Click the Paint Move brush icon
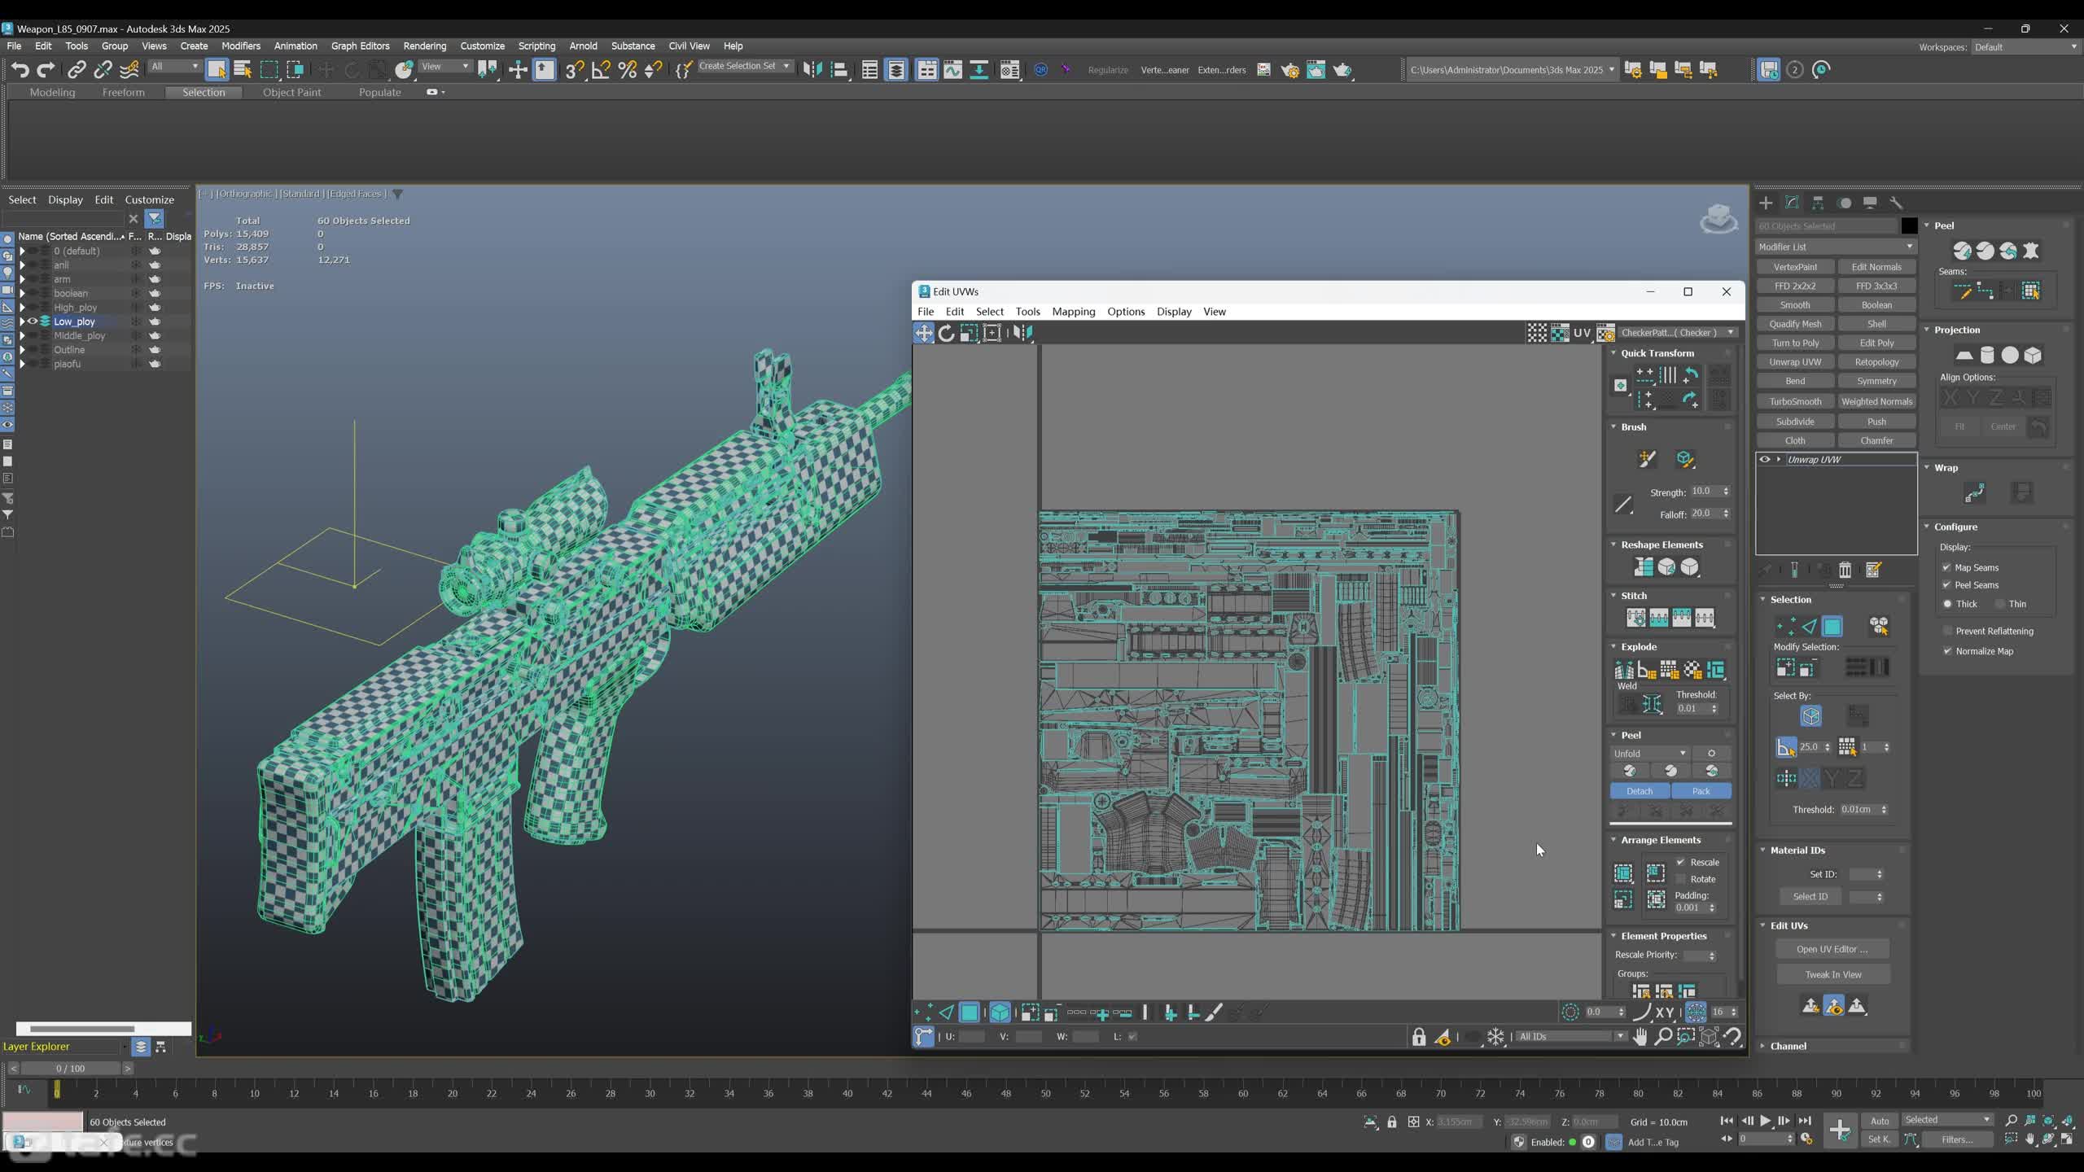The width and height of the screenshot is (2084, 1172). click(1647, 460)
